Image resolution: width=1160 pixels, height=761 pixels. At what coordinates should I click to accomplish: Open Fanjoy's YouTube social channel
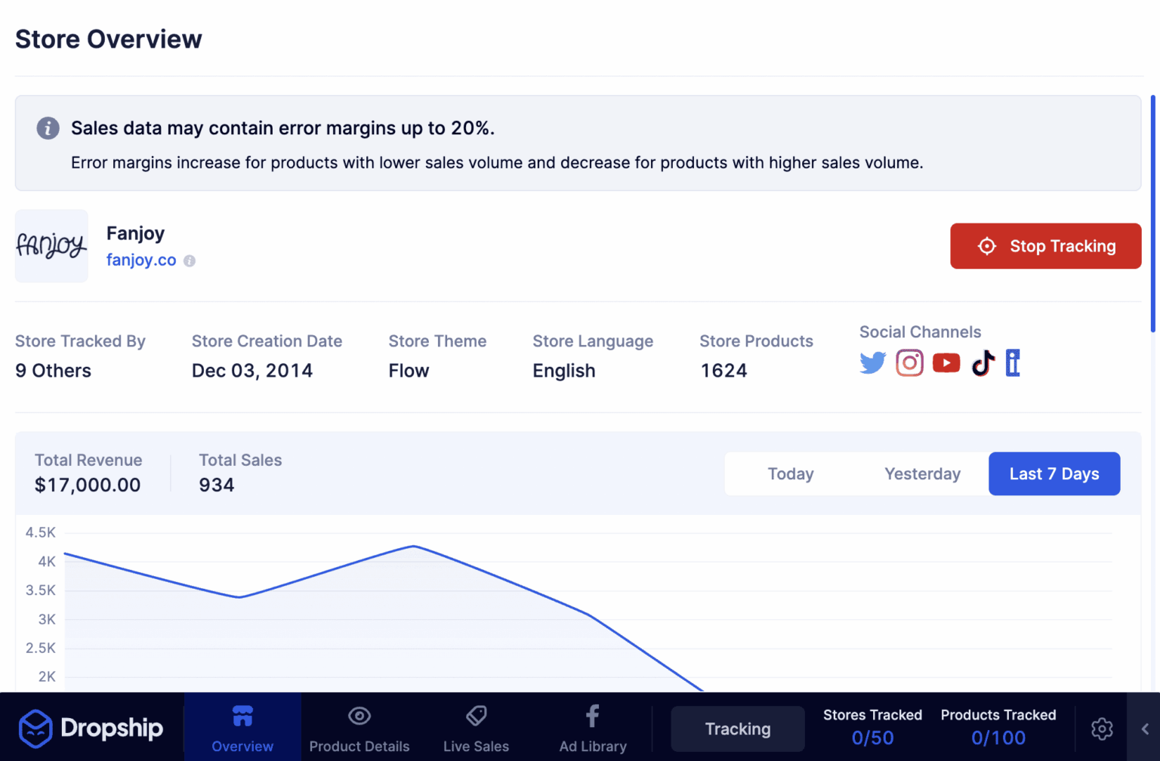point(946,363)
